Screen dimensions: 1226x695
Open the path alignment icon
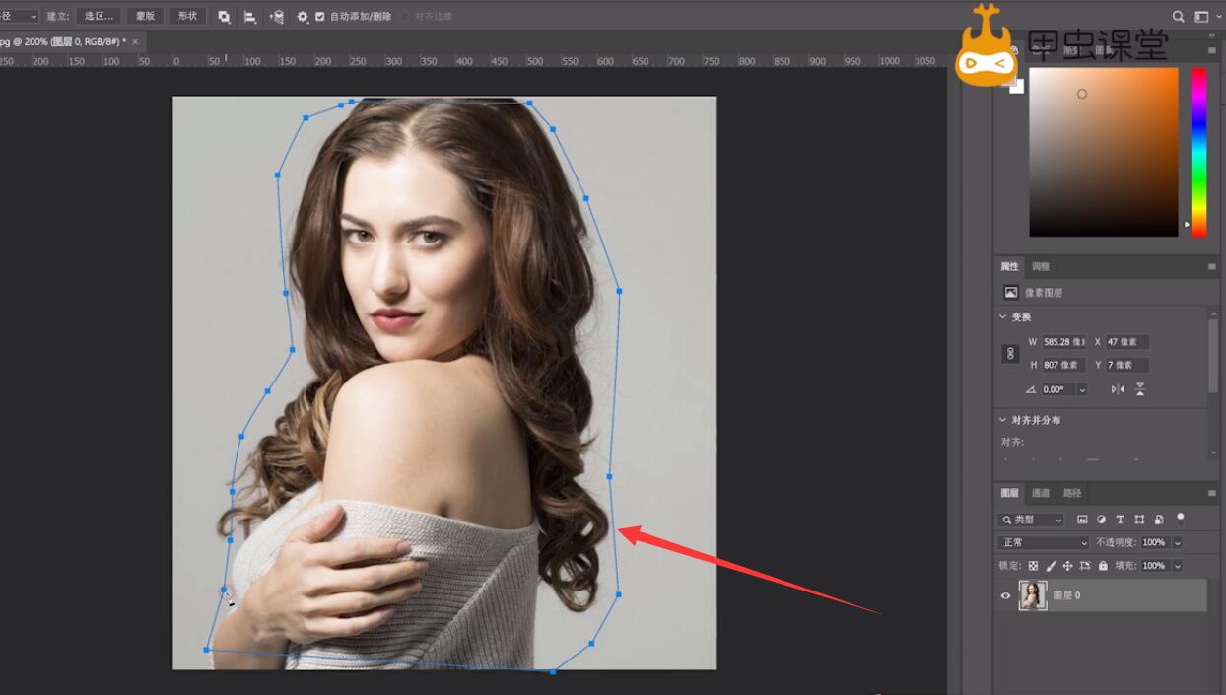(250, 17)
